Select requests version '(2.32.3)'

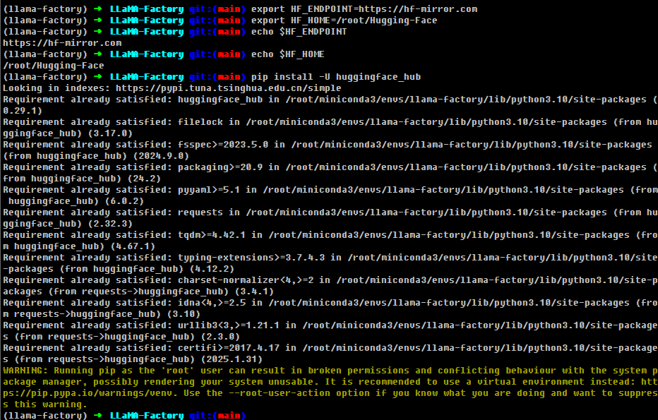click(x=110, y=224)
